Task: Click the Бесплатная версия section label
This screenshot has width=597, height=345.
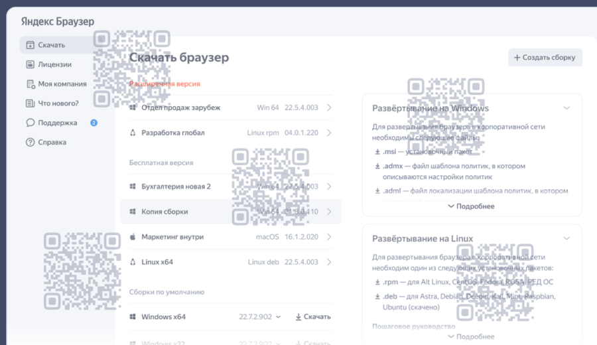Action: point(161,163)
